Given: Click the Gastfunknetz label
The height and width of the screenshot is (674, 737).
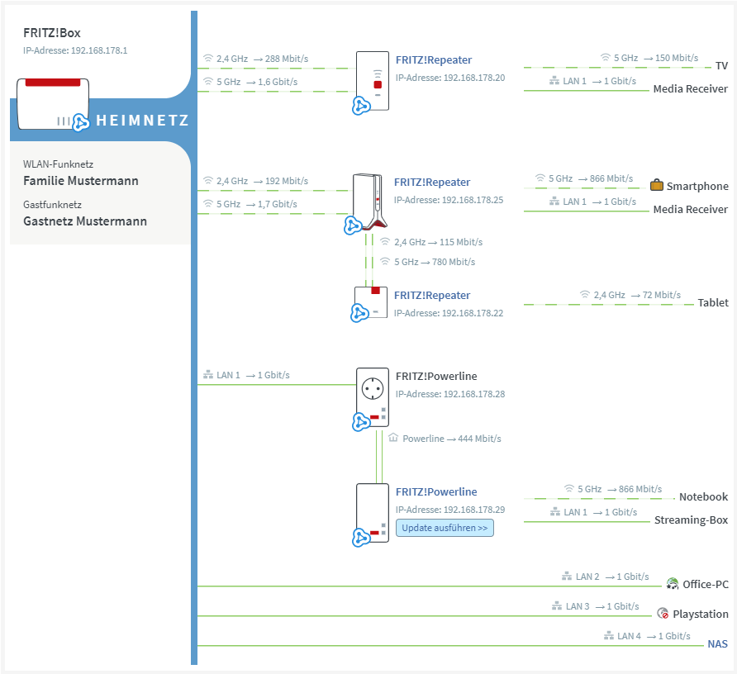Looking at the screenshot, I should coord(52,205).
